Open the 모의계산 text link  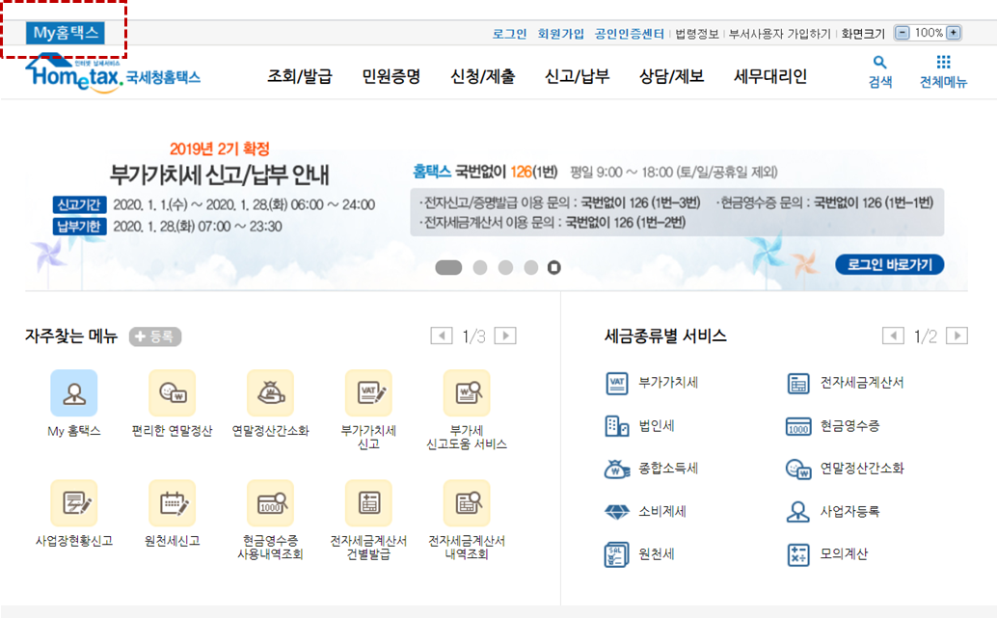pos(844,553)
